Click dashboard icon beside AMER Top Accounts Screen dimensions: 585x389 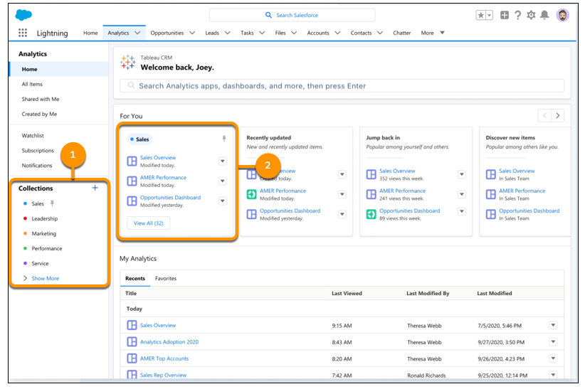[x=132, y=358]
